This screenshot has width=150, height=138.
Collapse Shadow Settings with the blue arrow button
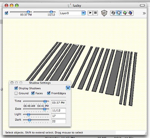click(68, 88)
